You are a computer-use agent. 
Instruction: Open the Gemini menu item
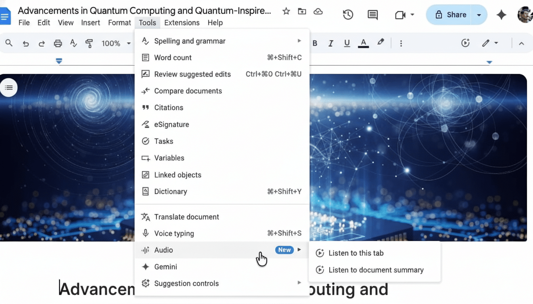point(165,266)
